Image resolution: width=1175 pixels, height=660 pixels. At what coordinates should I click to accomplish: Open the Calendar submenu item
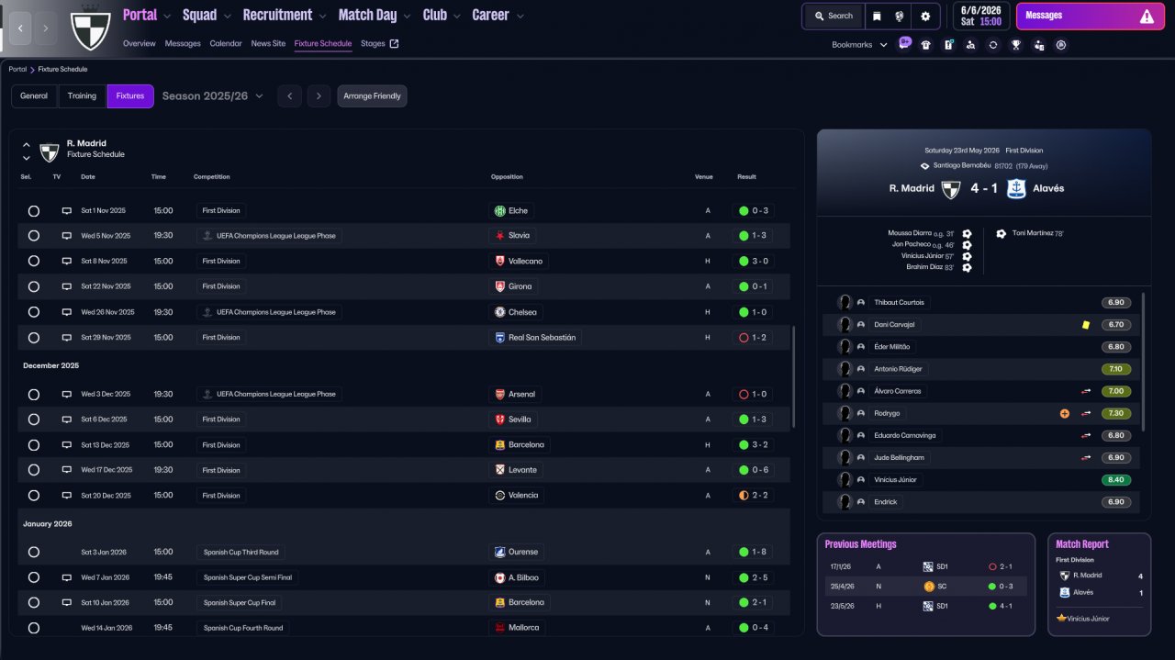pyautogui.click(x=226, y=43)
